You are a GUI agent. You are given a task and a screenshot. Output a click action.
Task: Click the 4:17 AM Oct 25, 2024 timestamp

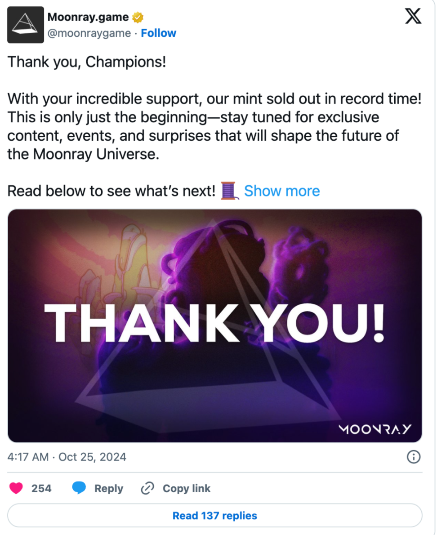coord(67,457)
